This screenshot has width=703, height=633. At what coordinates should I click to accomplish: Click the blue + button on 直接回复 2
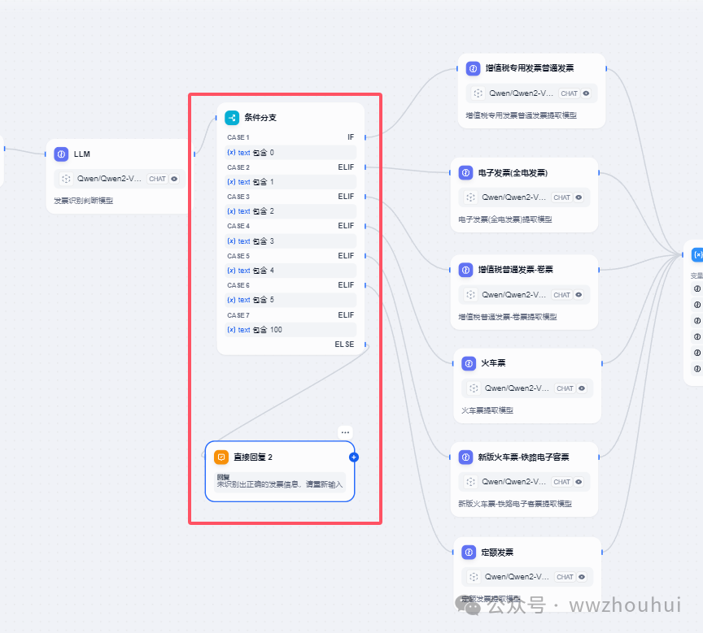354,457
